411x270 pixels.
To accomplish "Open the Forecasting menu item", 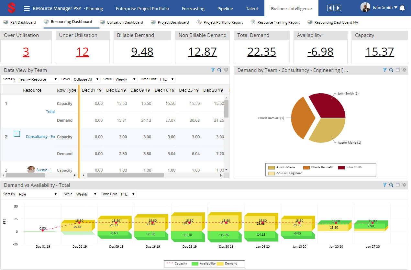I will tap(193, 9).
